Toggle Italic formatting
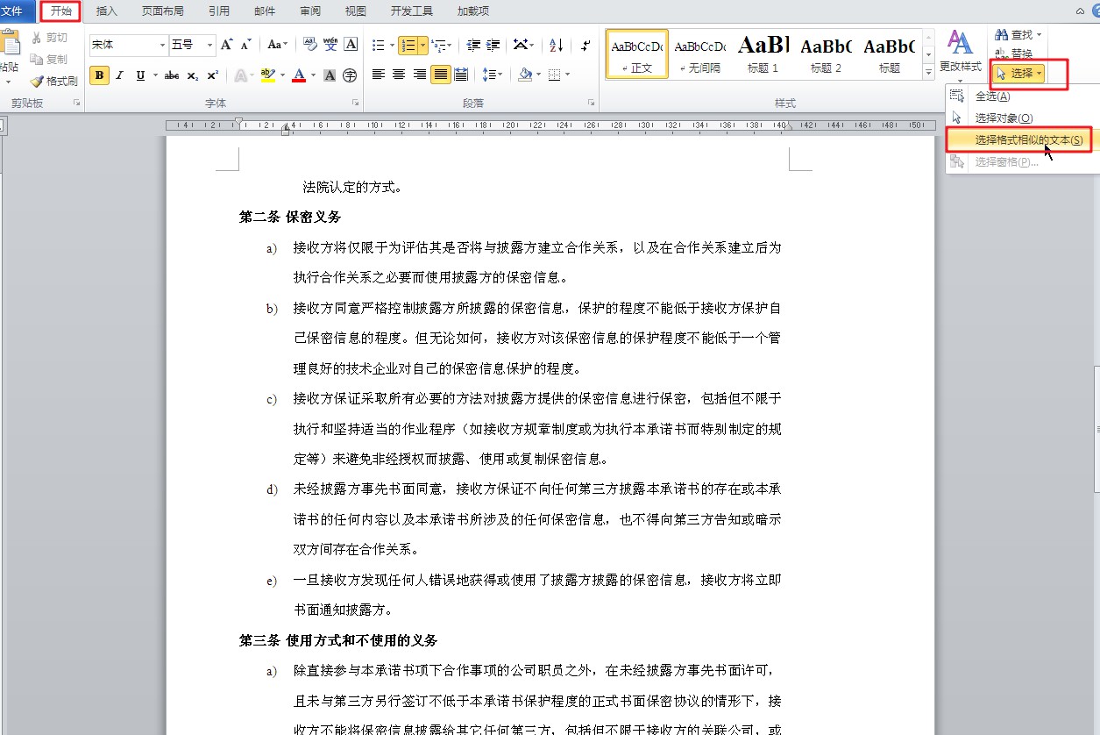The height and width of the screenshot is (735, 1100). pos(119,76)
